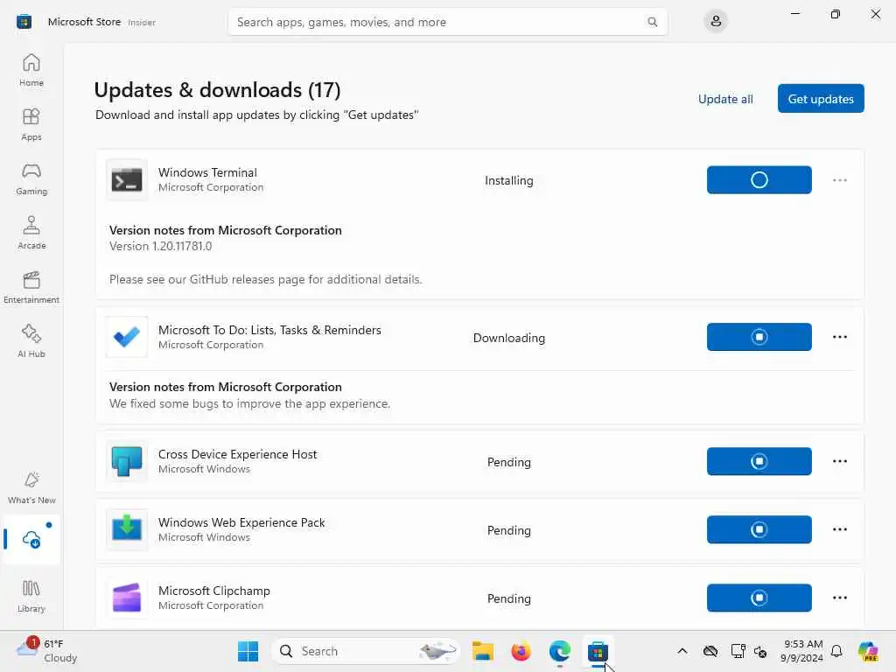The height and width of the screenshot is (672, 896).
Task: Click the taskbar Search box
Action: [x=366, y=651]
